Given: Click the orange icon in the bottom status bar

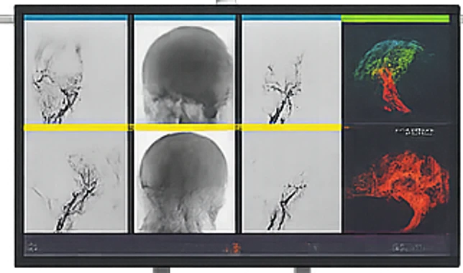Looking at the screenshot, I should point(233,248).
